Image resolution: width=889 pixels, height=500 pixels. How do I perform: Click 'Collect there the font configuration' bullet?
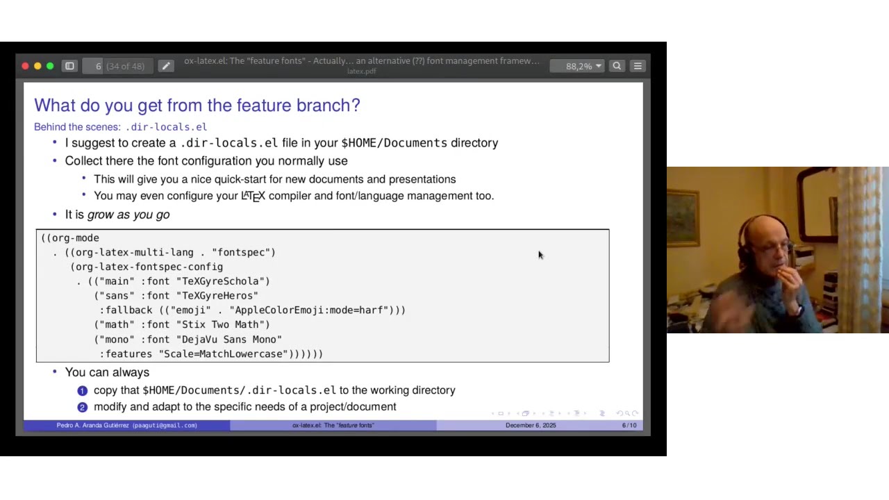tap(206, 160)
